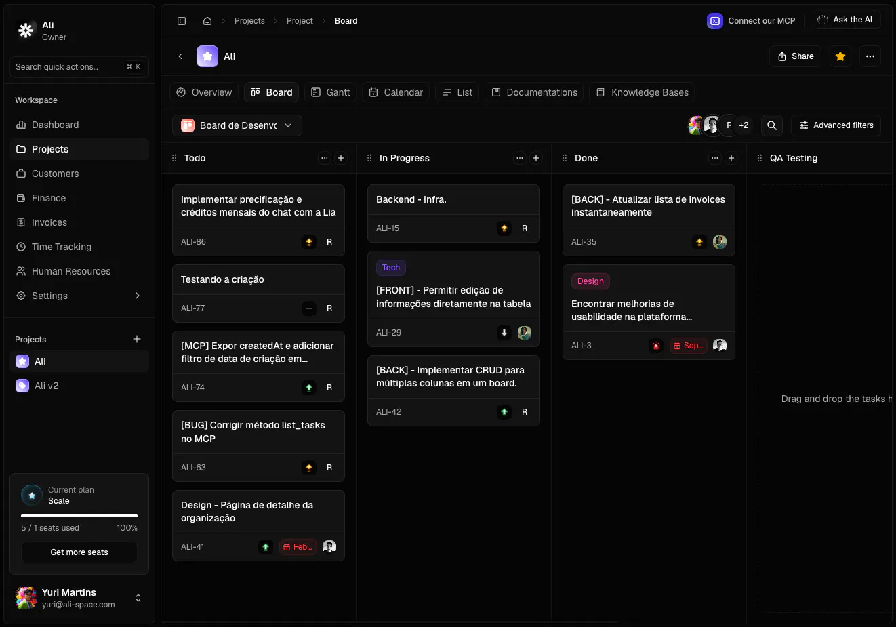Click the Design tag on ALI-3
The width and height of the screenshot is (896, 627).
coord(590,281)
